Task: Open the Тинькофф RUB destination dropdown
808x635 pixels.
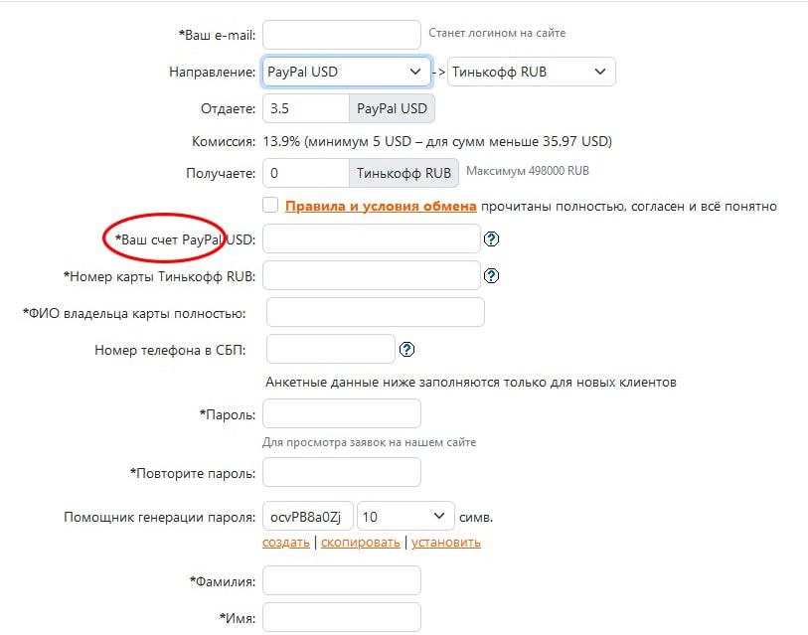Action: [x=532, y=72]
